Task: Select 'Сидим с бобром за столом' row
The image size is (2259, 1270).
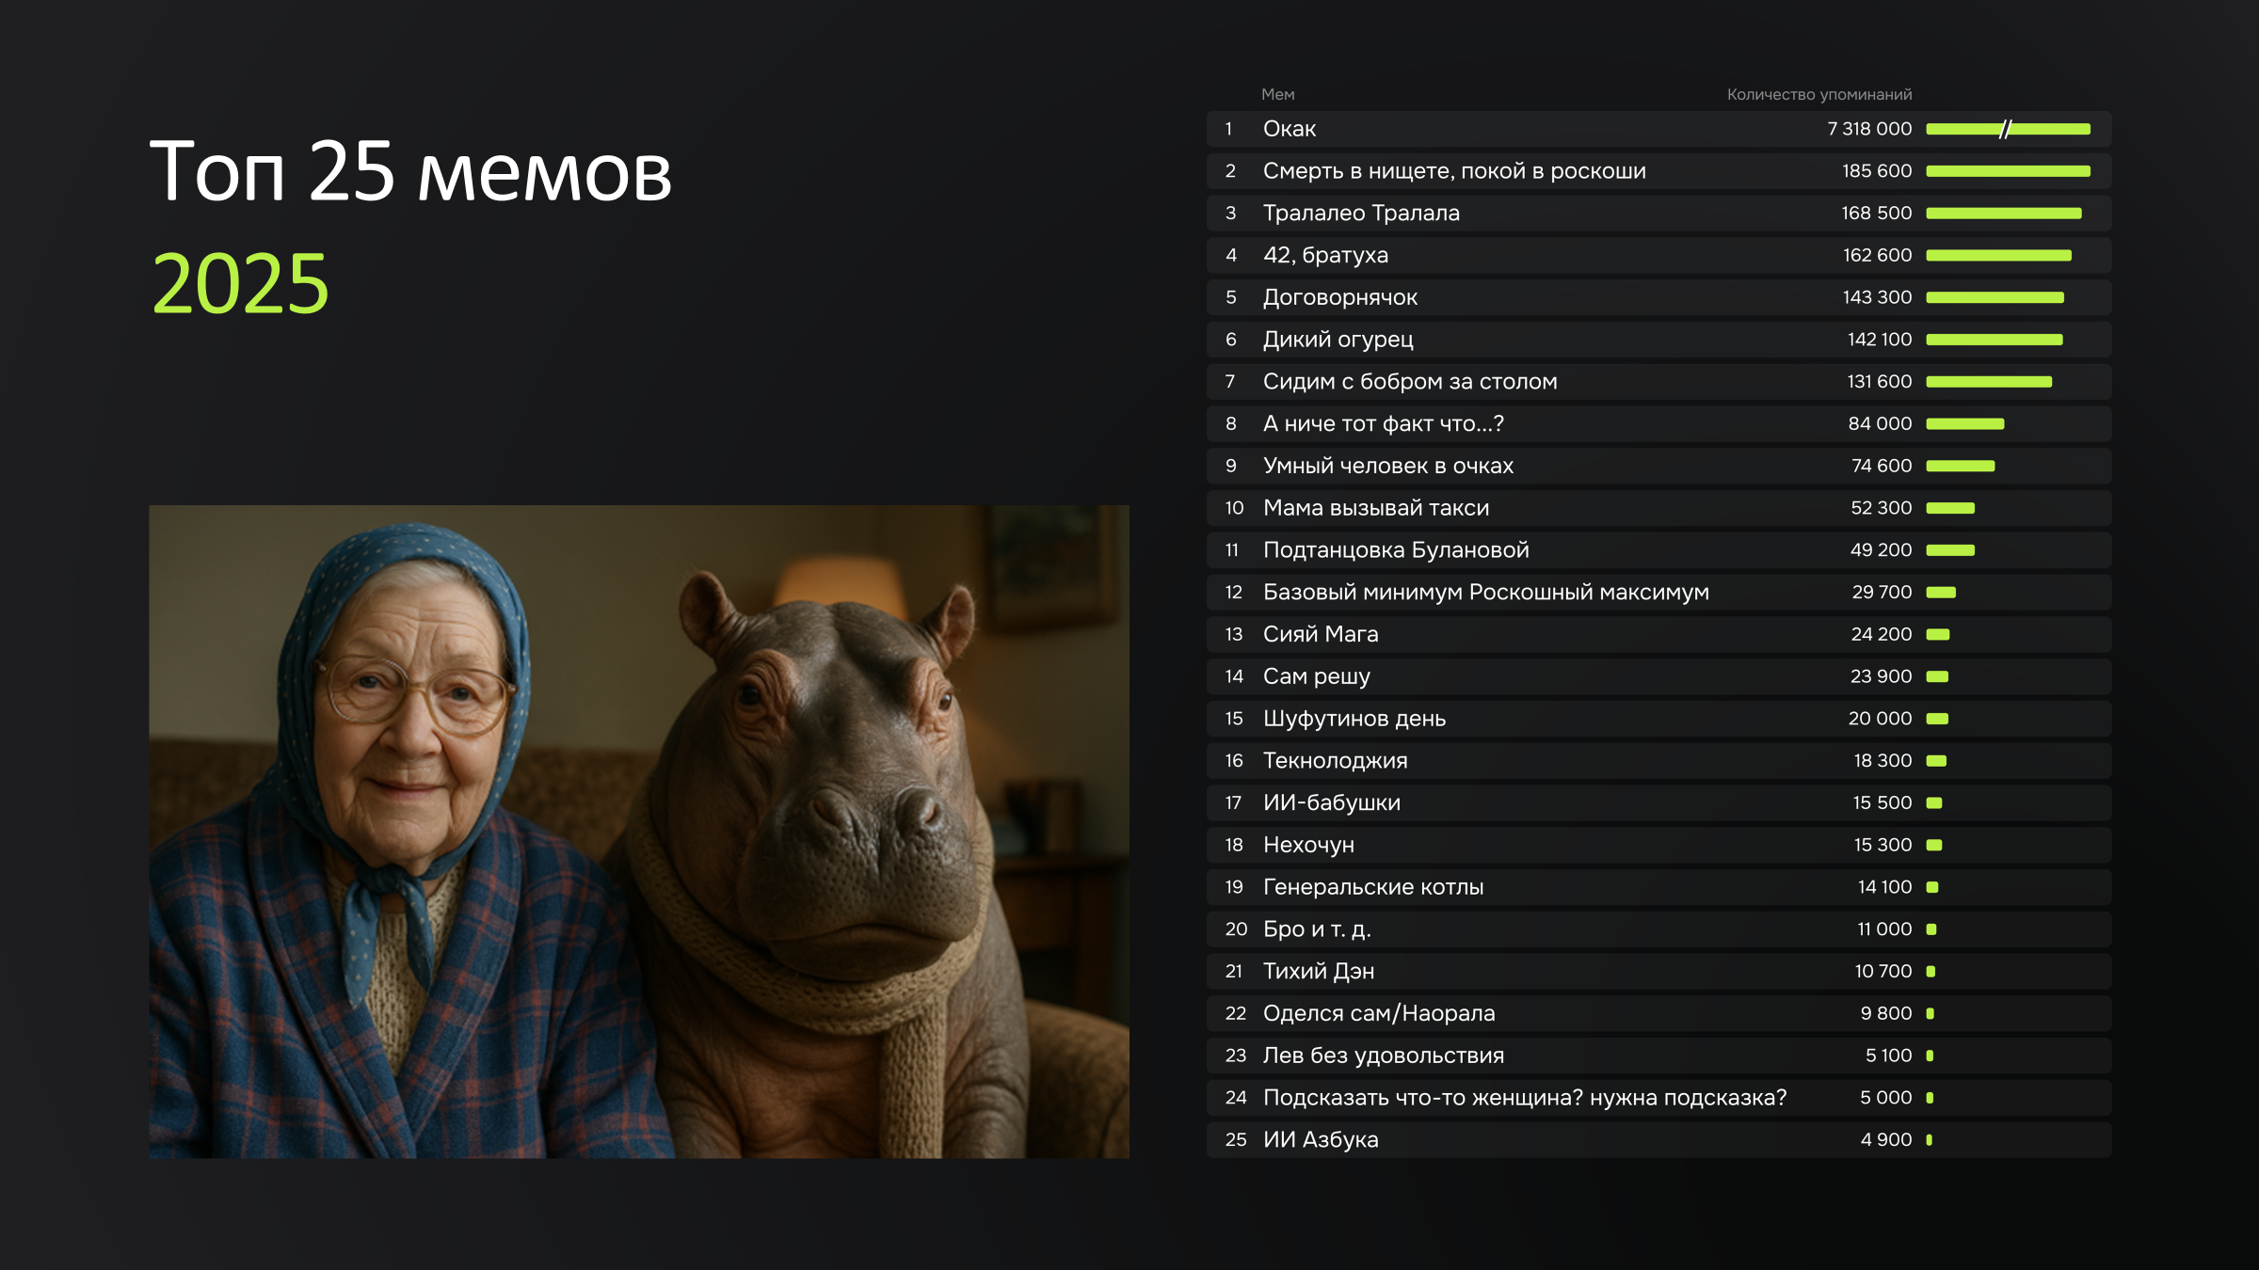Action: pos(1409,382)
